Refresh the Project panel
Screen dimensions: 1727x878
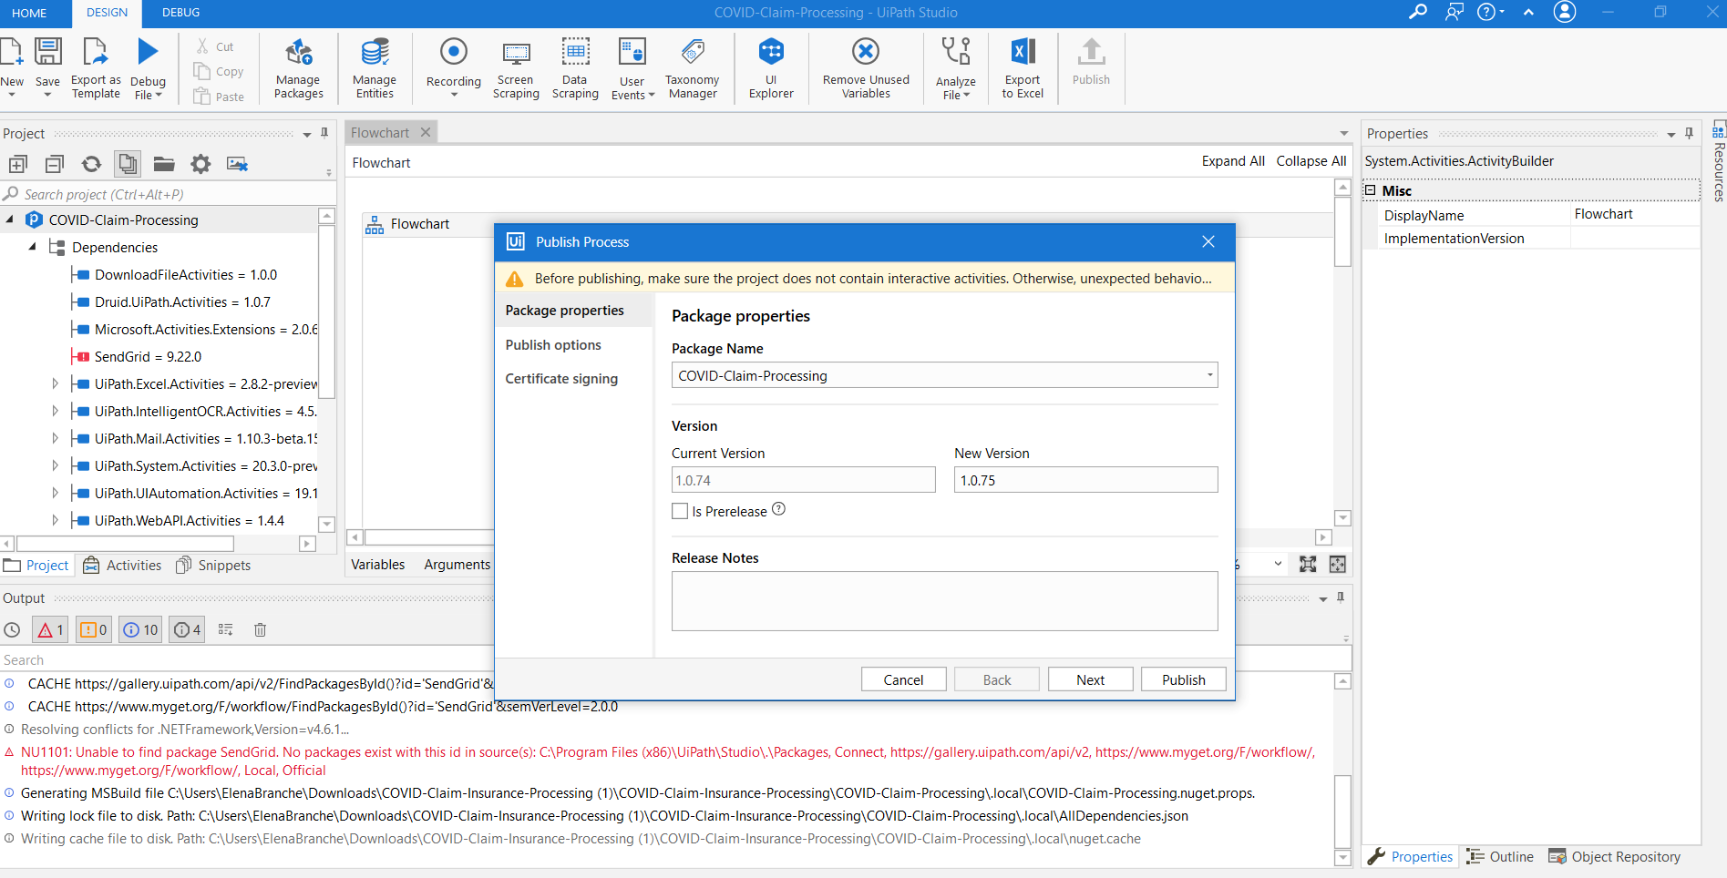coord(91,164)
